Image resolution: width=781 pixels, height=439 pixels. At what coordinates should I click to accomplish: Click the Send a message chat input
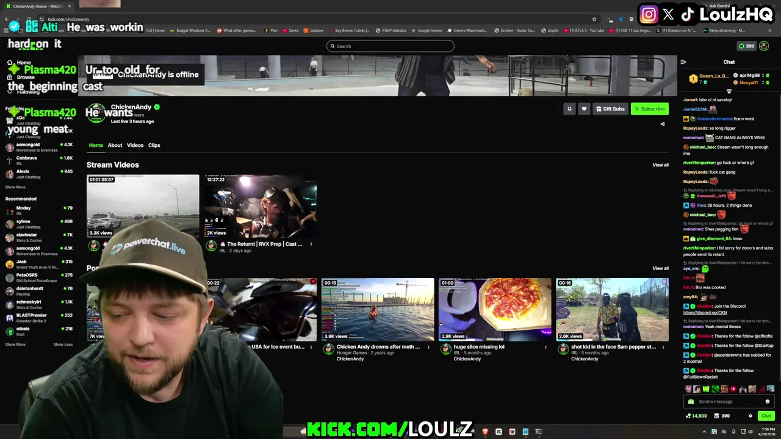(x=729, y=402)
